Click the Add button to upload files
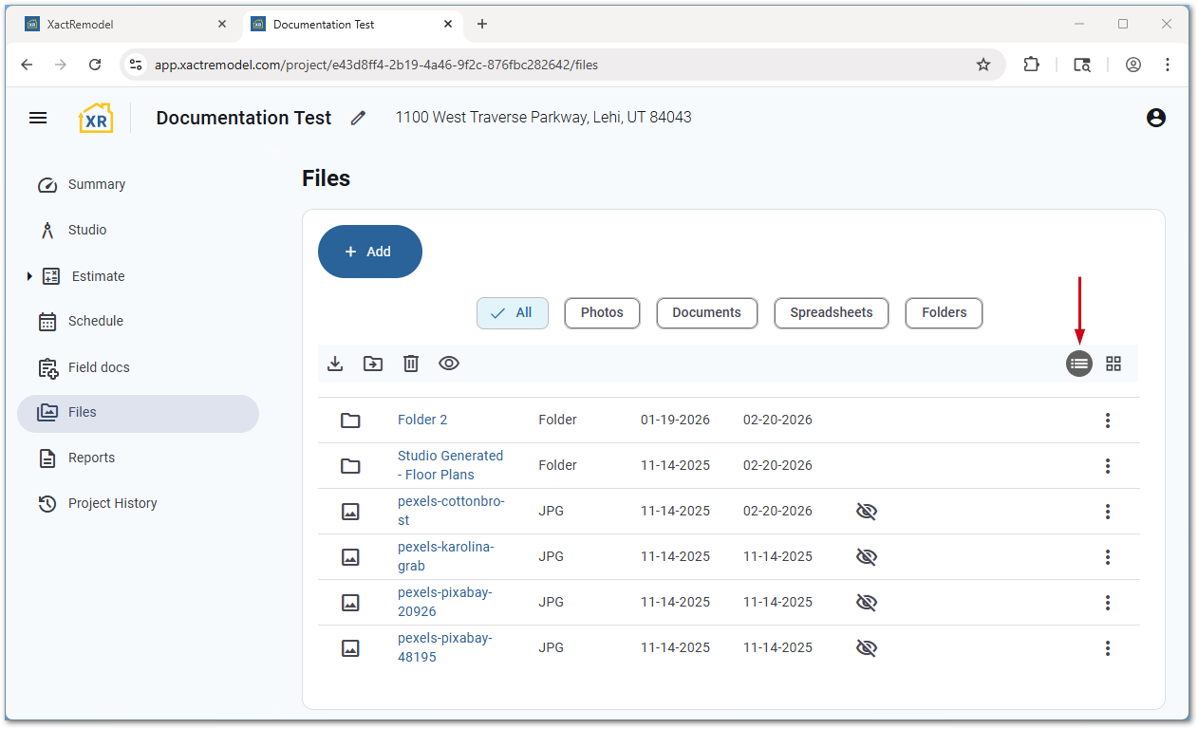 click(369, 251)
